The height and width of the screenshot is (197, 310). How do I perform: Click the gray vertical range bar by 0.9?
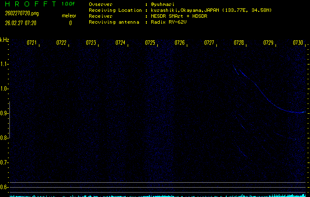tap(9, 120)
